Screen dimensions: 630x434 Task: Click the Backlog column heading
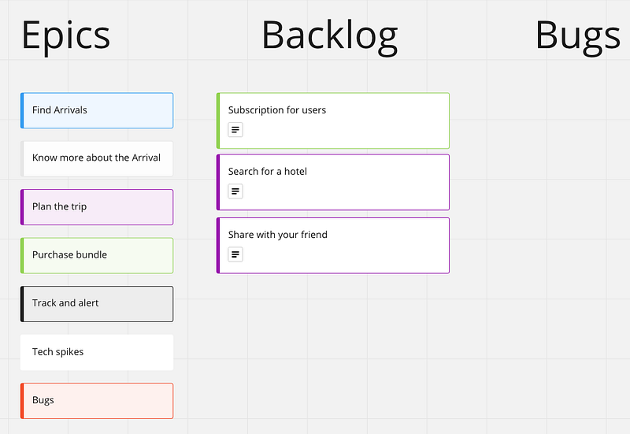[x=329, y=35]
